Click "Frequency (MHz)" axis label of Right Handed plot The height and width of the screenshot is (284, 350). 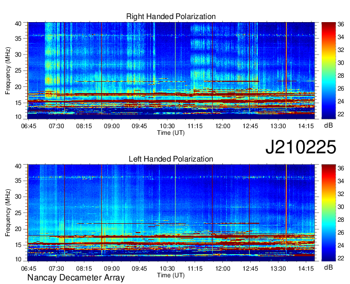[8, 70]
